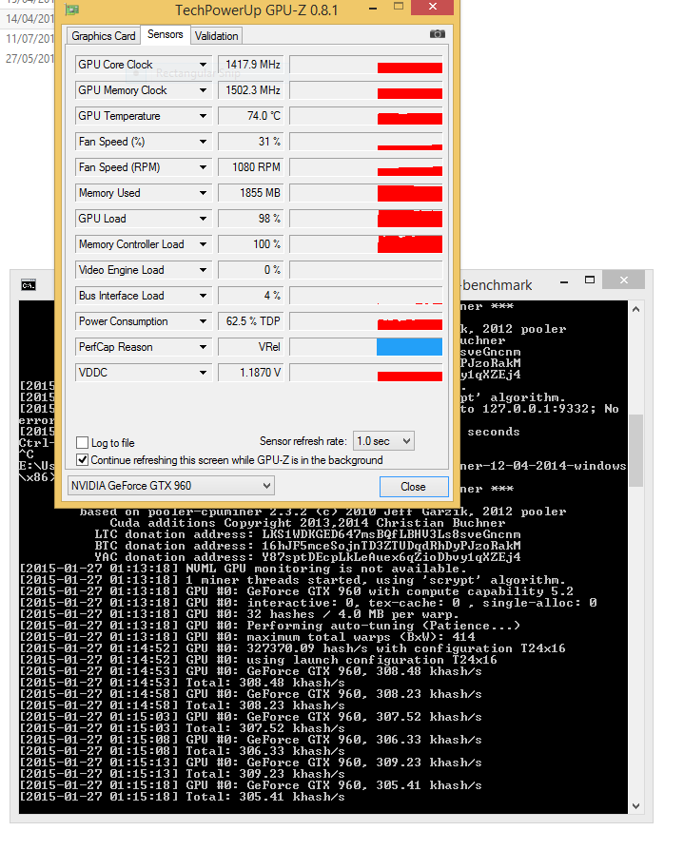Click the 98 % GPU load value

(x=250, y=219)
